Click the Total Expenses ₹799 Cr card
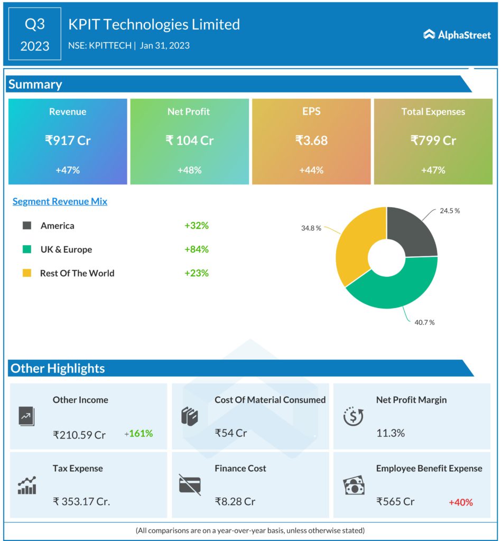The image size is (501, 541). click(433, 141)
